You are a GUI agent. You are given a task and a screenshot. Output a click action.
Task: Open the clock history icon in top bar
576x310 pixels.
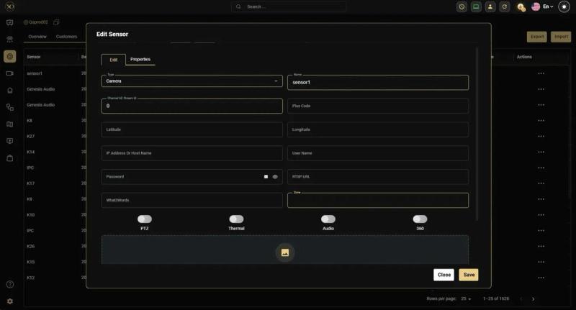click(462, 6)
